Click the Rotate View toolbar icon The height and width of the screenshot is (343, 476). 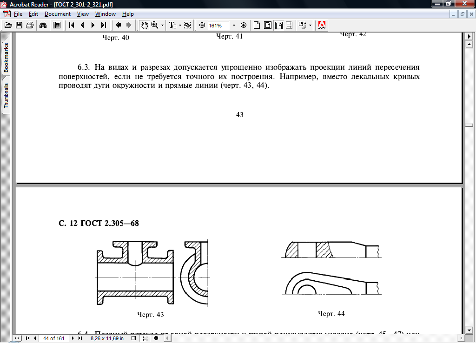(302, 26)
